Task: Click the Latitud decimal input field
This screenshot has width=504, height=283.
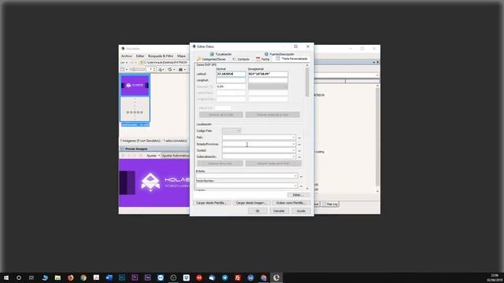Action: (x=231, y=74)
